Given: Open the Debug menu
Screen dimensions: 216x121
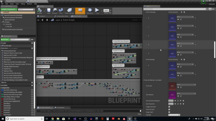Looking at the screenshot, I should coord(23,4).
